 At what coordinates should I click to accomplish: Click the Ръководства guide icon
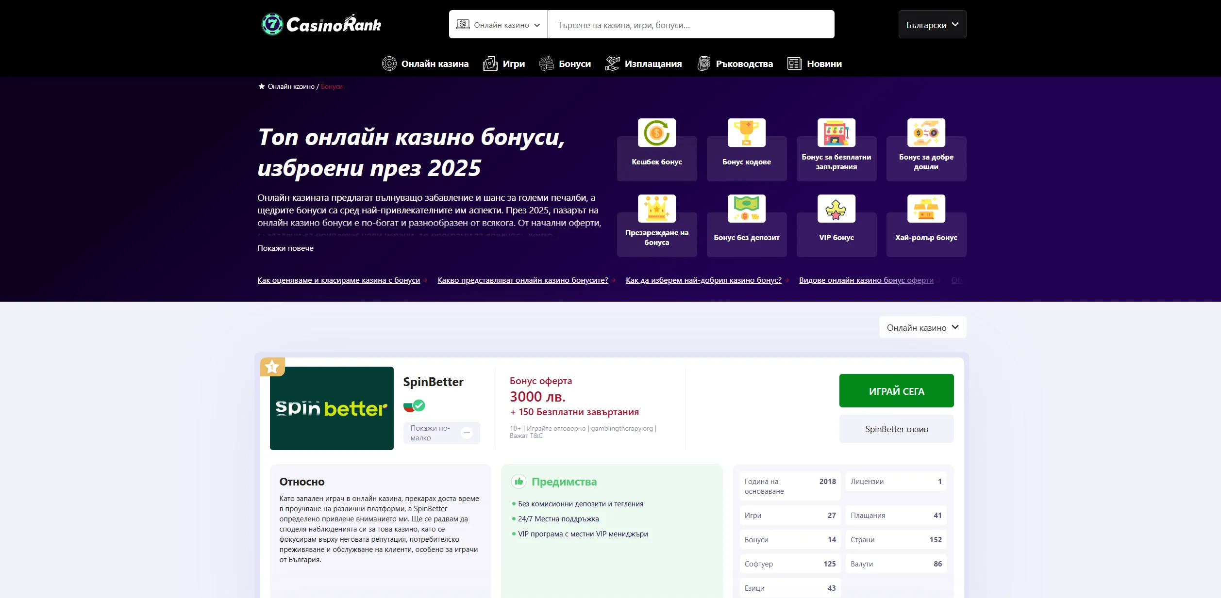pos(703,64)
